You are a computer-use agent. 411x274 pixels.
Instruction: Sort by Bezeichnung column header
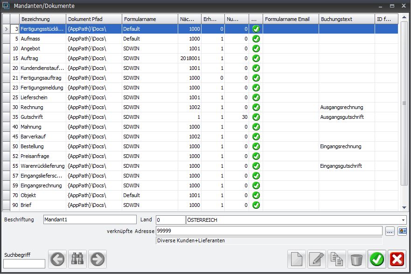point(42,19)
